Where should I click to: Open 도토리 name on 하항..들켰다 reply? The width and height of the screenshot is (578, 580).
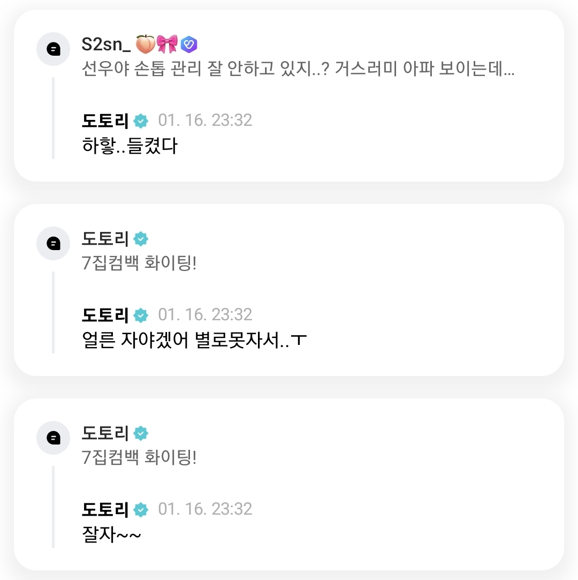(105, 121)
